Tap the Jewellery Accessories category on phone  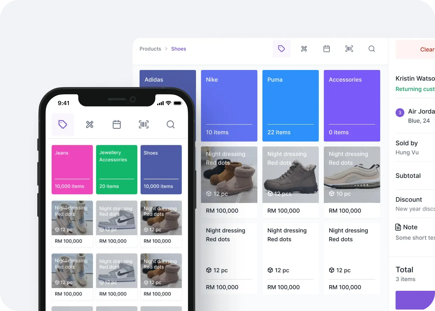117,169
